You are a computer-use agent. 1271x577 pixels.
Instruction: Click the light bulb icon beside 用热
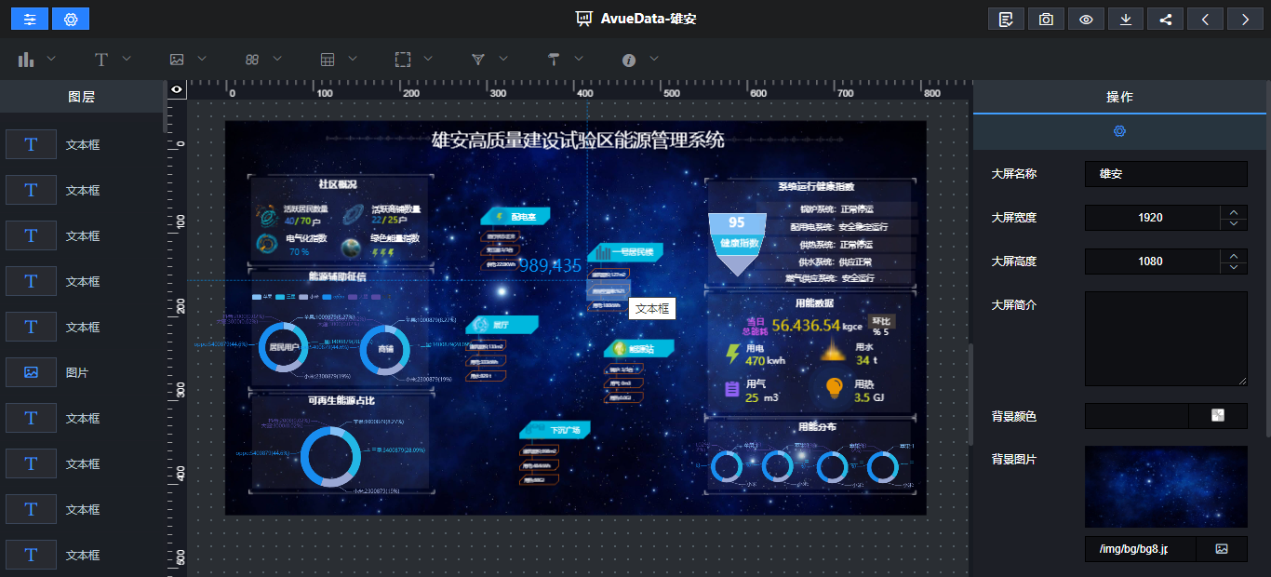835,389
